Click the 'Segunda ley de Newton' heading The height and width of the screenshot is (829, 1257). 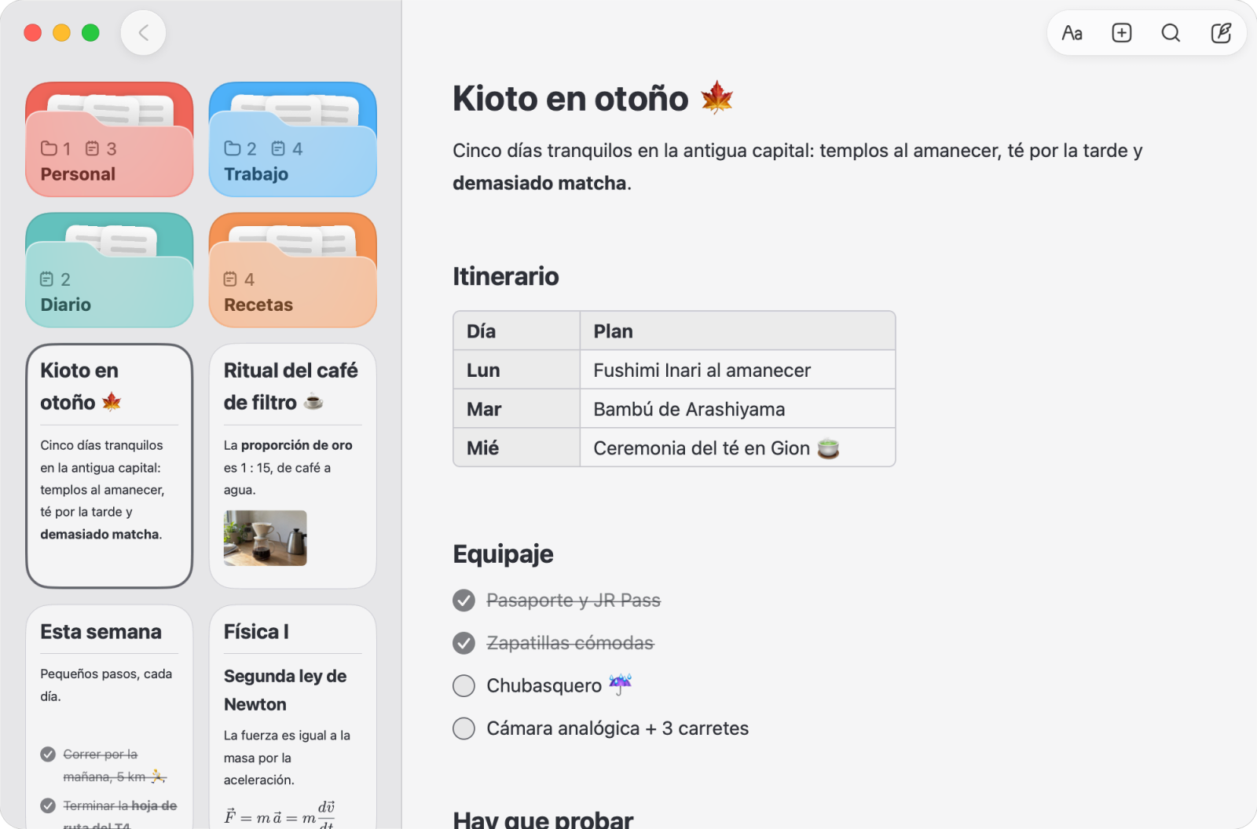click(285, 690)
